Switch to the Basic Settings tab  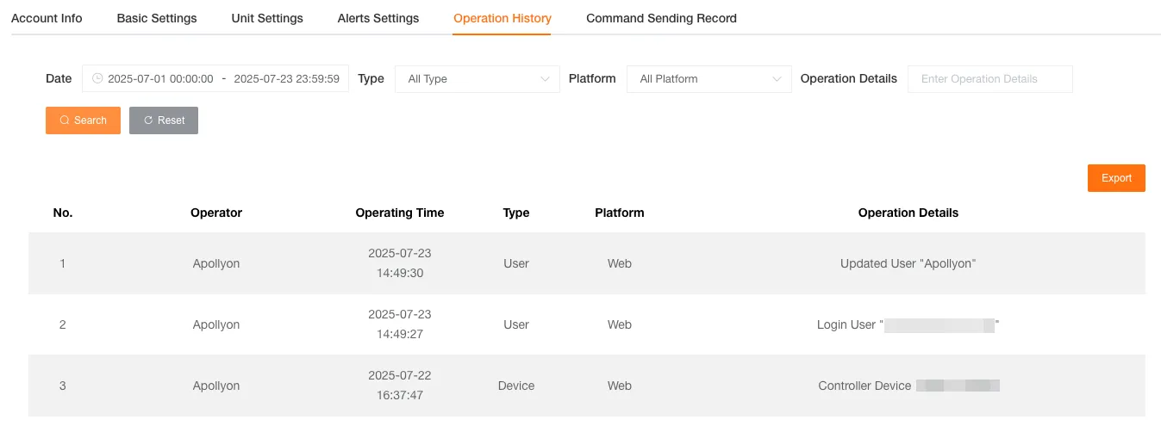[x=157, y=18]
